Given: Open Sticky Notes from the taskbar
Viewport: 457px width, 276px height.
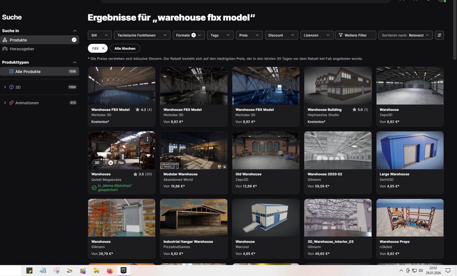Looking at the screenshot, I should coord(29,271).
